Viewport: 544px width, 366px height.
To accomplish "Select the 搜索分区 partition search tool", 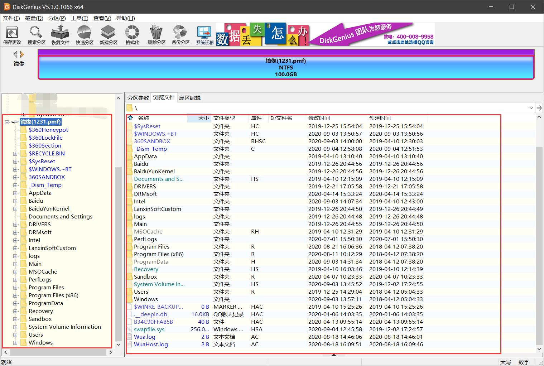I will 36,35.
